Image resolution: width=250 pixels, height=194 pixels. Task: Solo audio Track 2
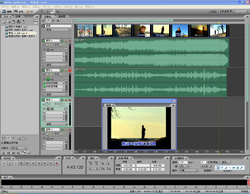pyautogui.click(x=66, y=70)
